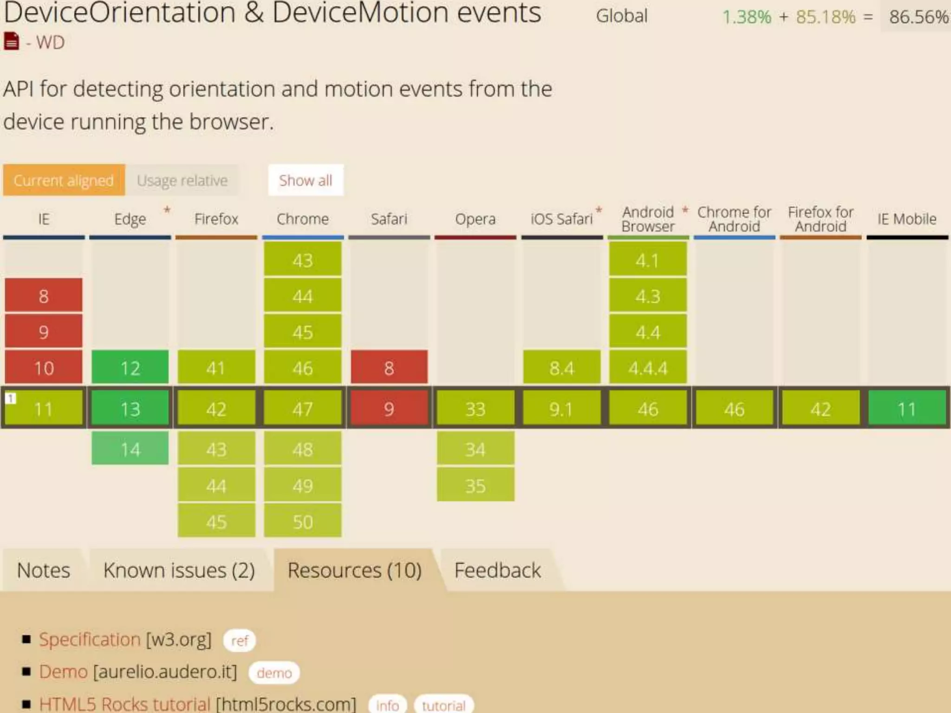Viewport: 951px width, 713px height.
Task: Open the Demo link
Action: click(63, 672)
